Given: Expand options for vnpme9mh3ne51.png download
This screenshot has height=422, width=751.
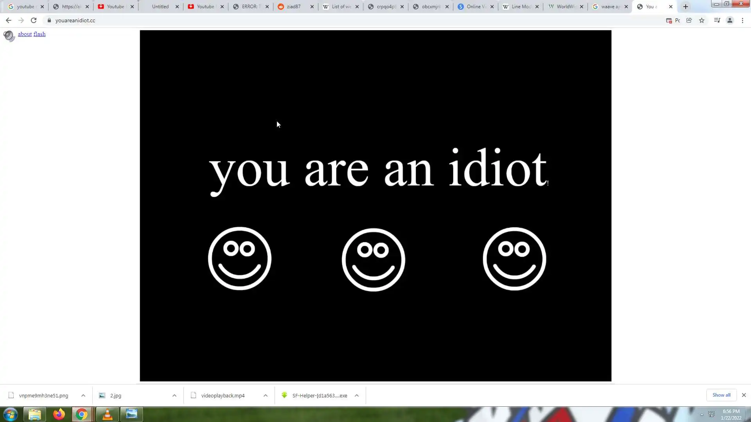Looking at the screenshot, I should 83,395.
